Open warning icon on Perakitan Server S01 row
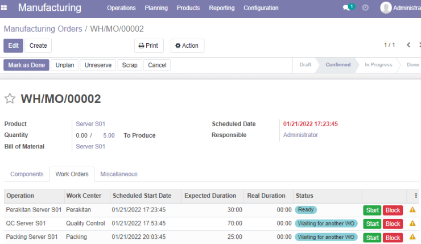Image resolution: width=421 pixels, height=244 pixels. [x=412, y=210]
